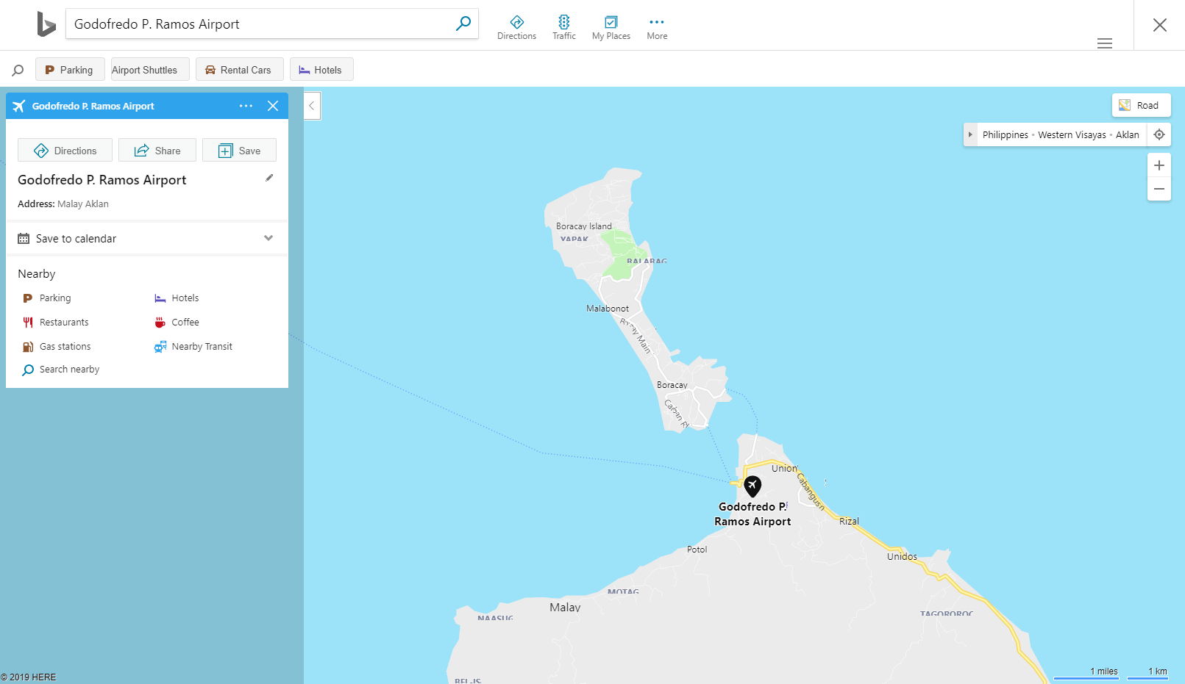
Task: Click the calendar icon next to Save to calendar
Action: (x=24, y=238)
